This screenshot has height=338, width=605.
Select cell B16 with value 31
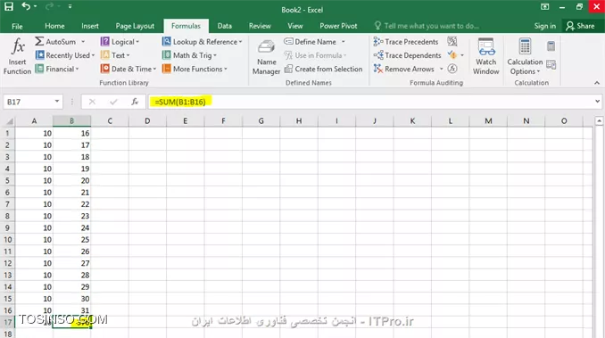pos(71,310)
